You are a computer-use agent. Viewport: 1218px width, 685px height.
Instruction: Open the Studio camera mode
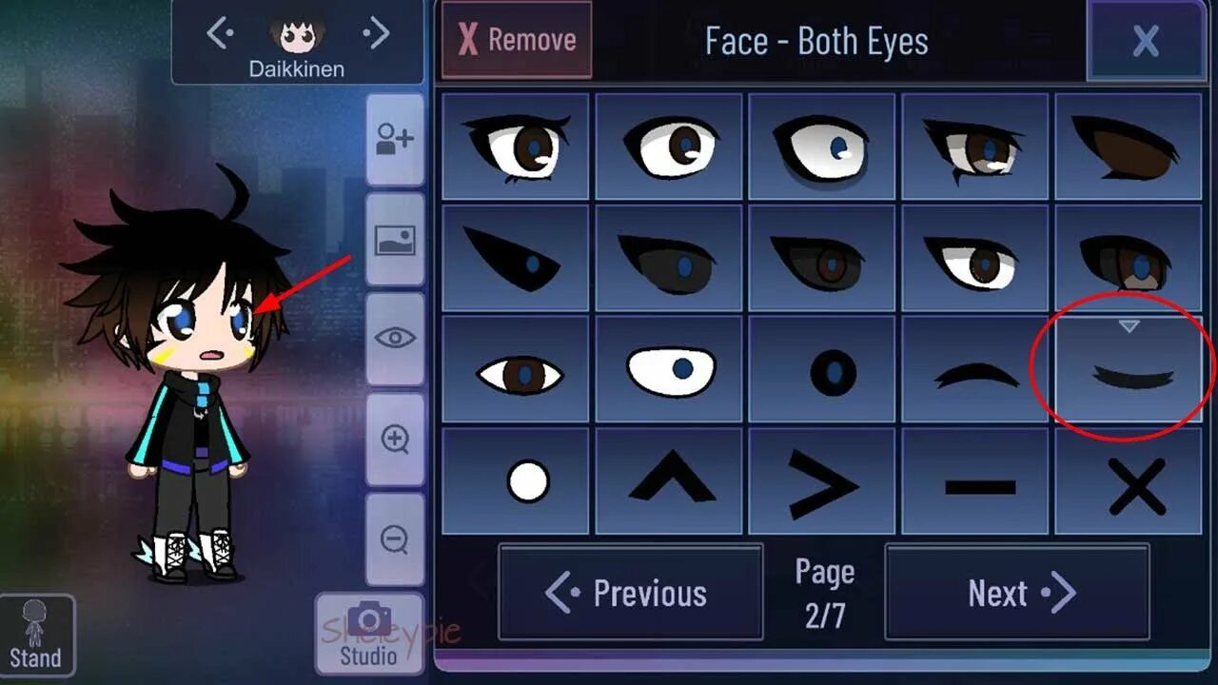(369, 634)
